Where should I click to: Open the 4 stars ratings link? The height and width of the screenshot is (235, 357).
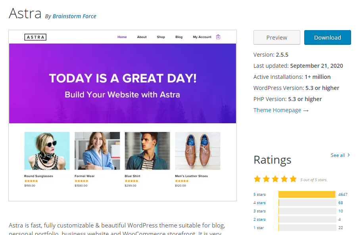coord(259,203)
